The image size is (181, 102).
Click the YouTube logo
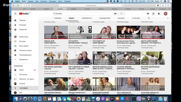click(24, 14)
